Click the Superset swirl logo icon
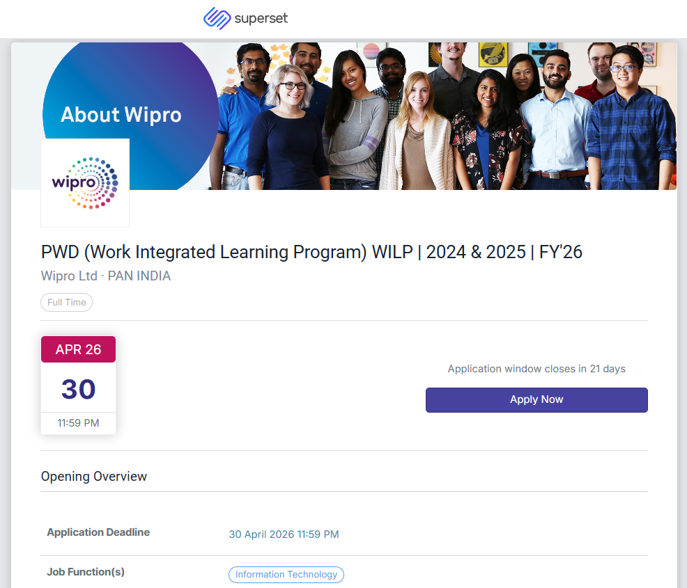The image size is (687, 588). [x=217, y=18]
